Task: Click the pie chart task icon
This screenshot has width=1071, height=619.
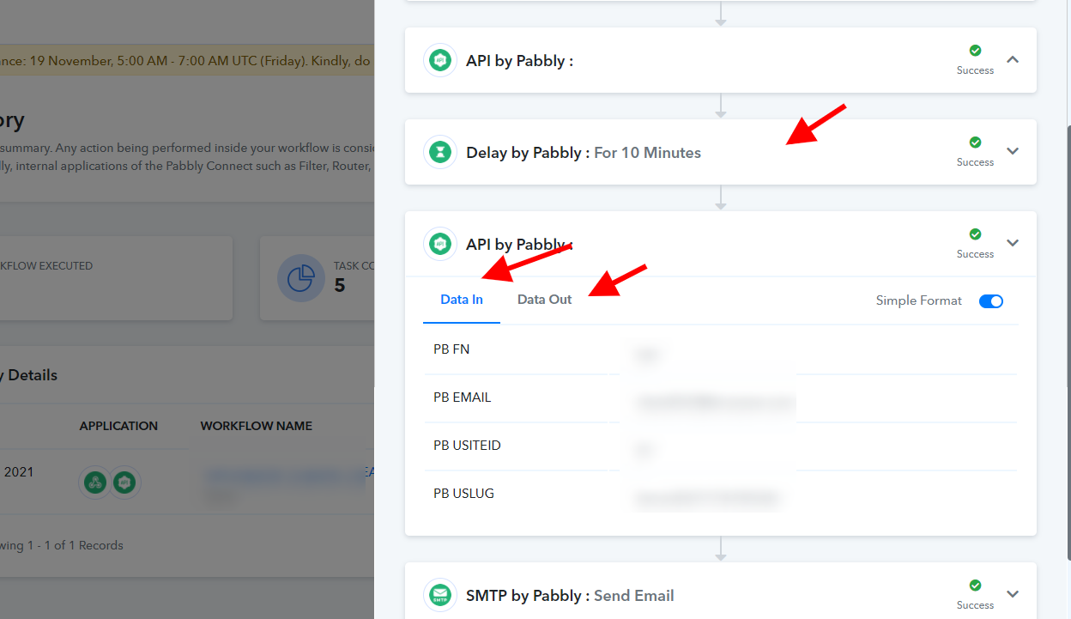Action: click(300, 279)
